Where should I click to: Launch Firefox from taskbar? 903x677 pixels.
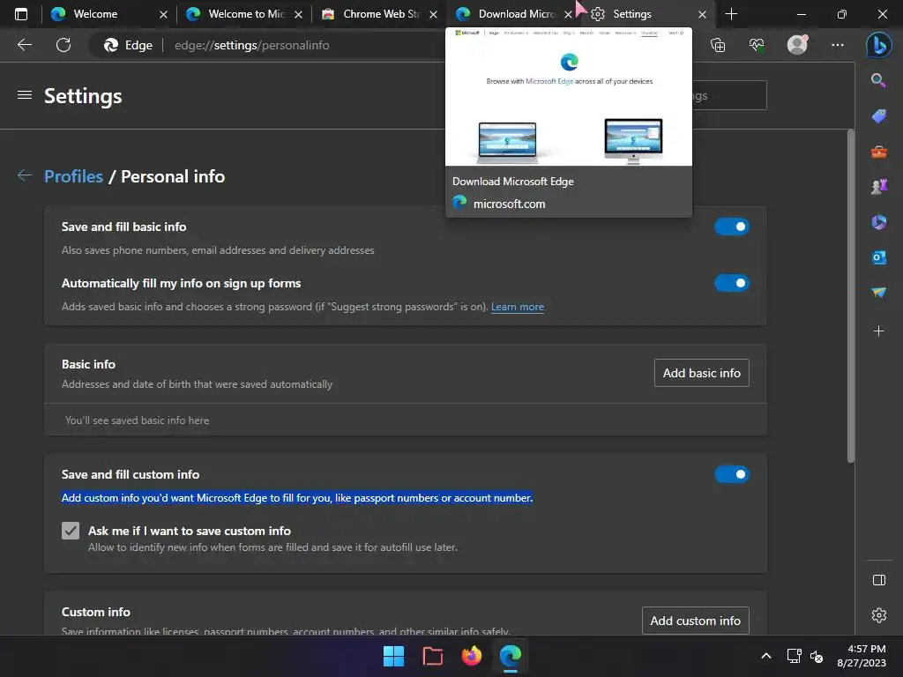pyautogui.click(x=472, y=656)
